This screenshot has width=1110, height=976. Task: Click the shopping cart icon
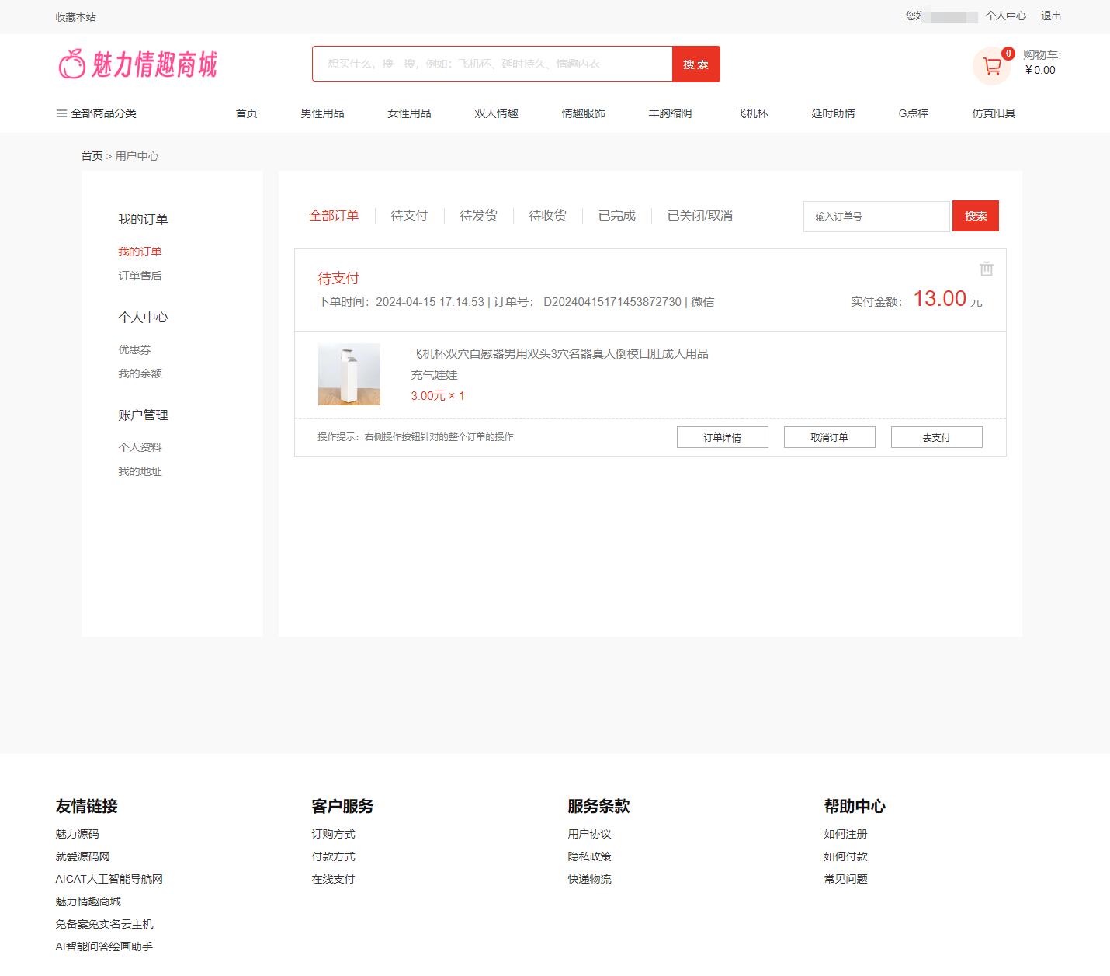pyautogui.click(x=991, y=66)
